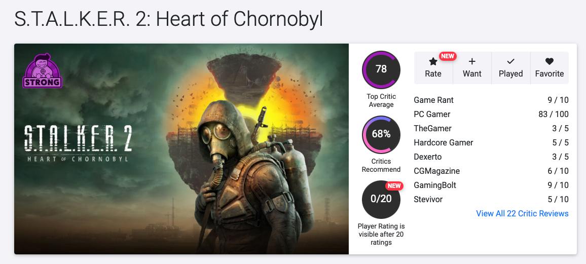Image resolution: width=586 pixels, height=264 pixels.
Task: Click the 68% Critics Recommend circle
Action: click(x=381, y=135)
